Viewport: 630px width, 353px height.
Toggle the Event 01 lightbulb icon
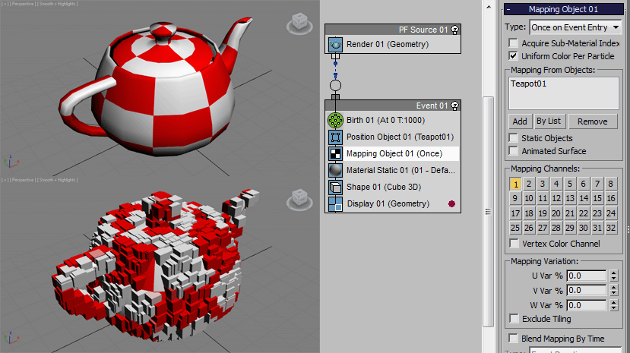tap(454, 106)
